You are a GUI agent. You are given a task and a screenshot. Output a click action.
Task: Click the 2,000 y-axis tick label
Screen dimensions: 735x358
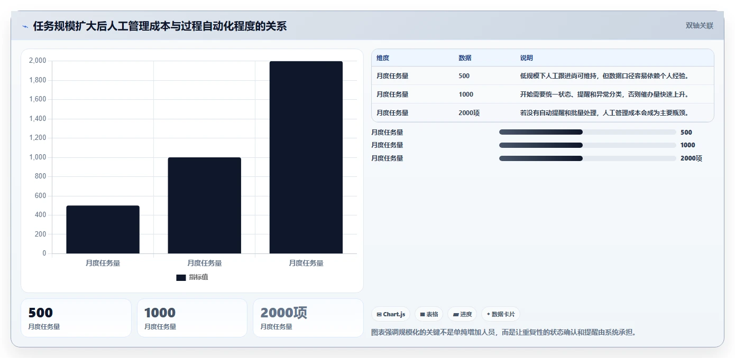[37, 61]
